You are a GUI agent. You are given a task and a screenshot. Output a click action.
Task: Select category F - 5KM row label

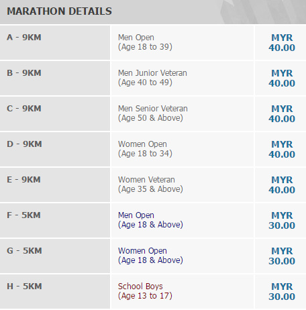[23, 215]
